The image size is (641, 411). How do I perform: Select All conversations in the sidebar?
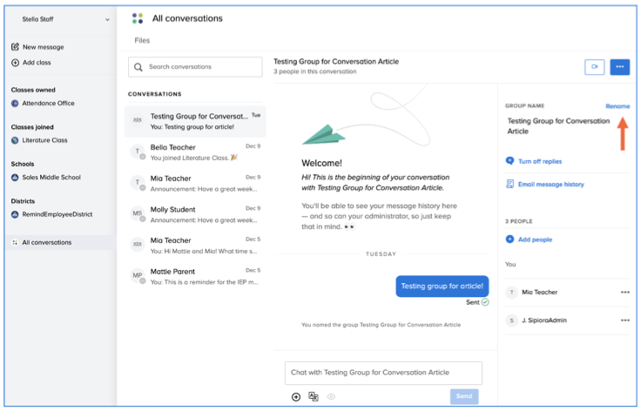(46, 243)
